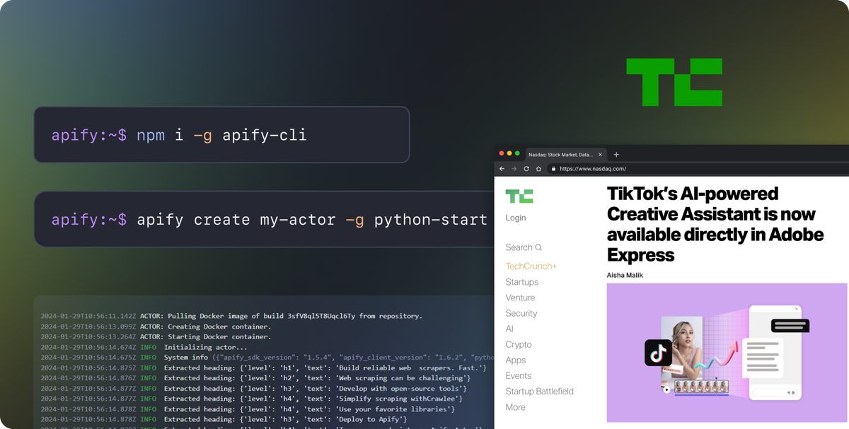849x429 pixels.
Task: Expand the More menu in the sidebar
Action: (x=515, y=407)
